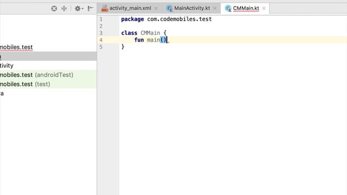Click the 'class' keyword on line 3
347x195 pixels.
129,33
